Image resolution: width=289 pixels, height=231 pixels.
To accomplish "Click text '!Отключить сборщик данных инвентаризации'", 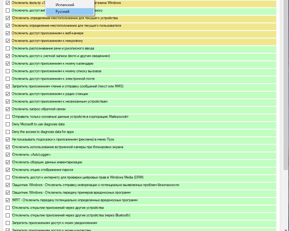I will click(x=47, y=162).
